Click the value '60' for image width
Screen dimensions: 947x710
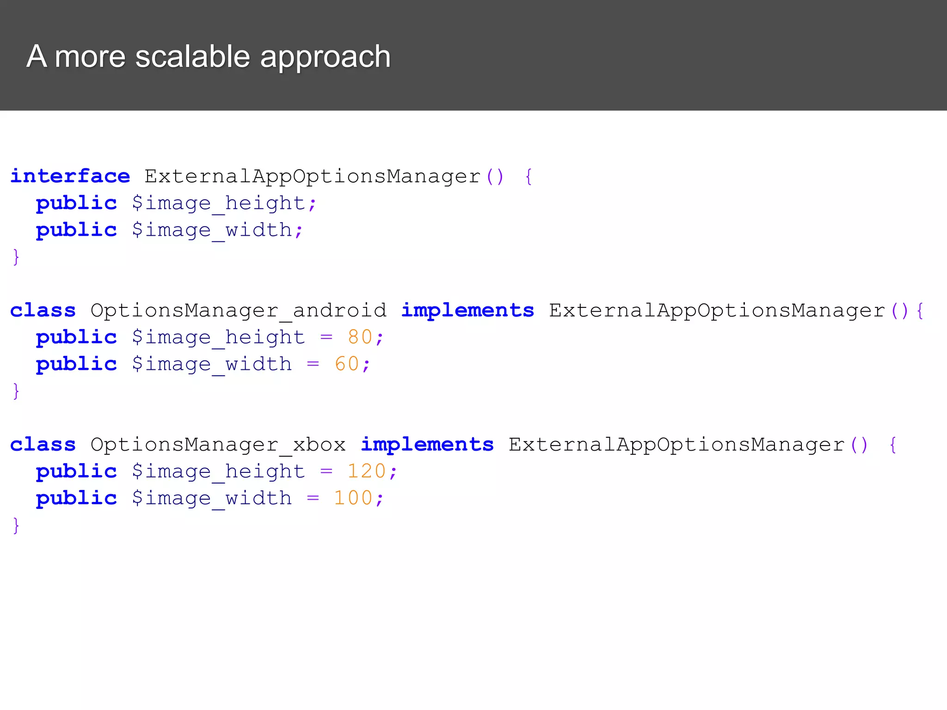347,364
